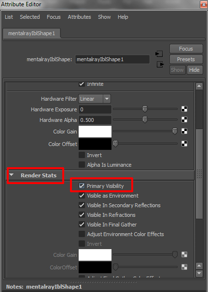Screen dimensions: 208x292
Task: Toggle Visible In Secondary Reflections
Action: pyautogui.click(x=82, y=205)
